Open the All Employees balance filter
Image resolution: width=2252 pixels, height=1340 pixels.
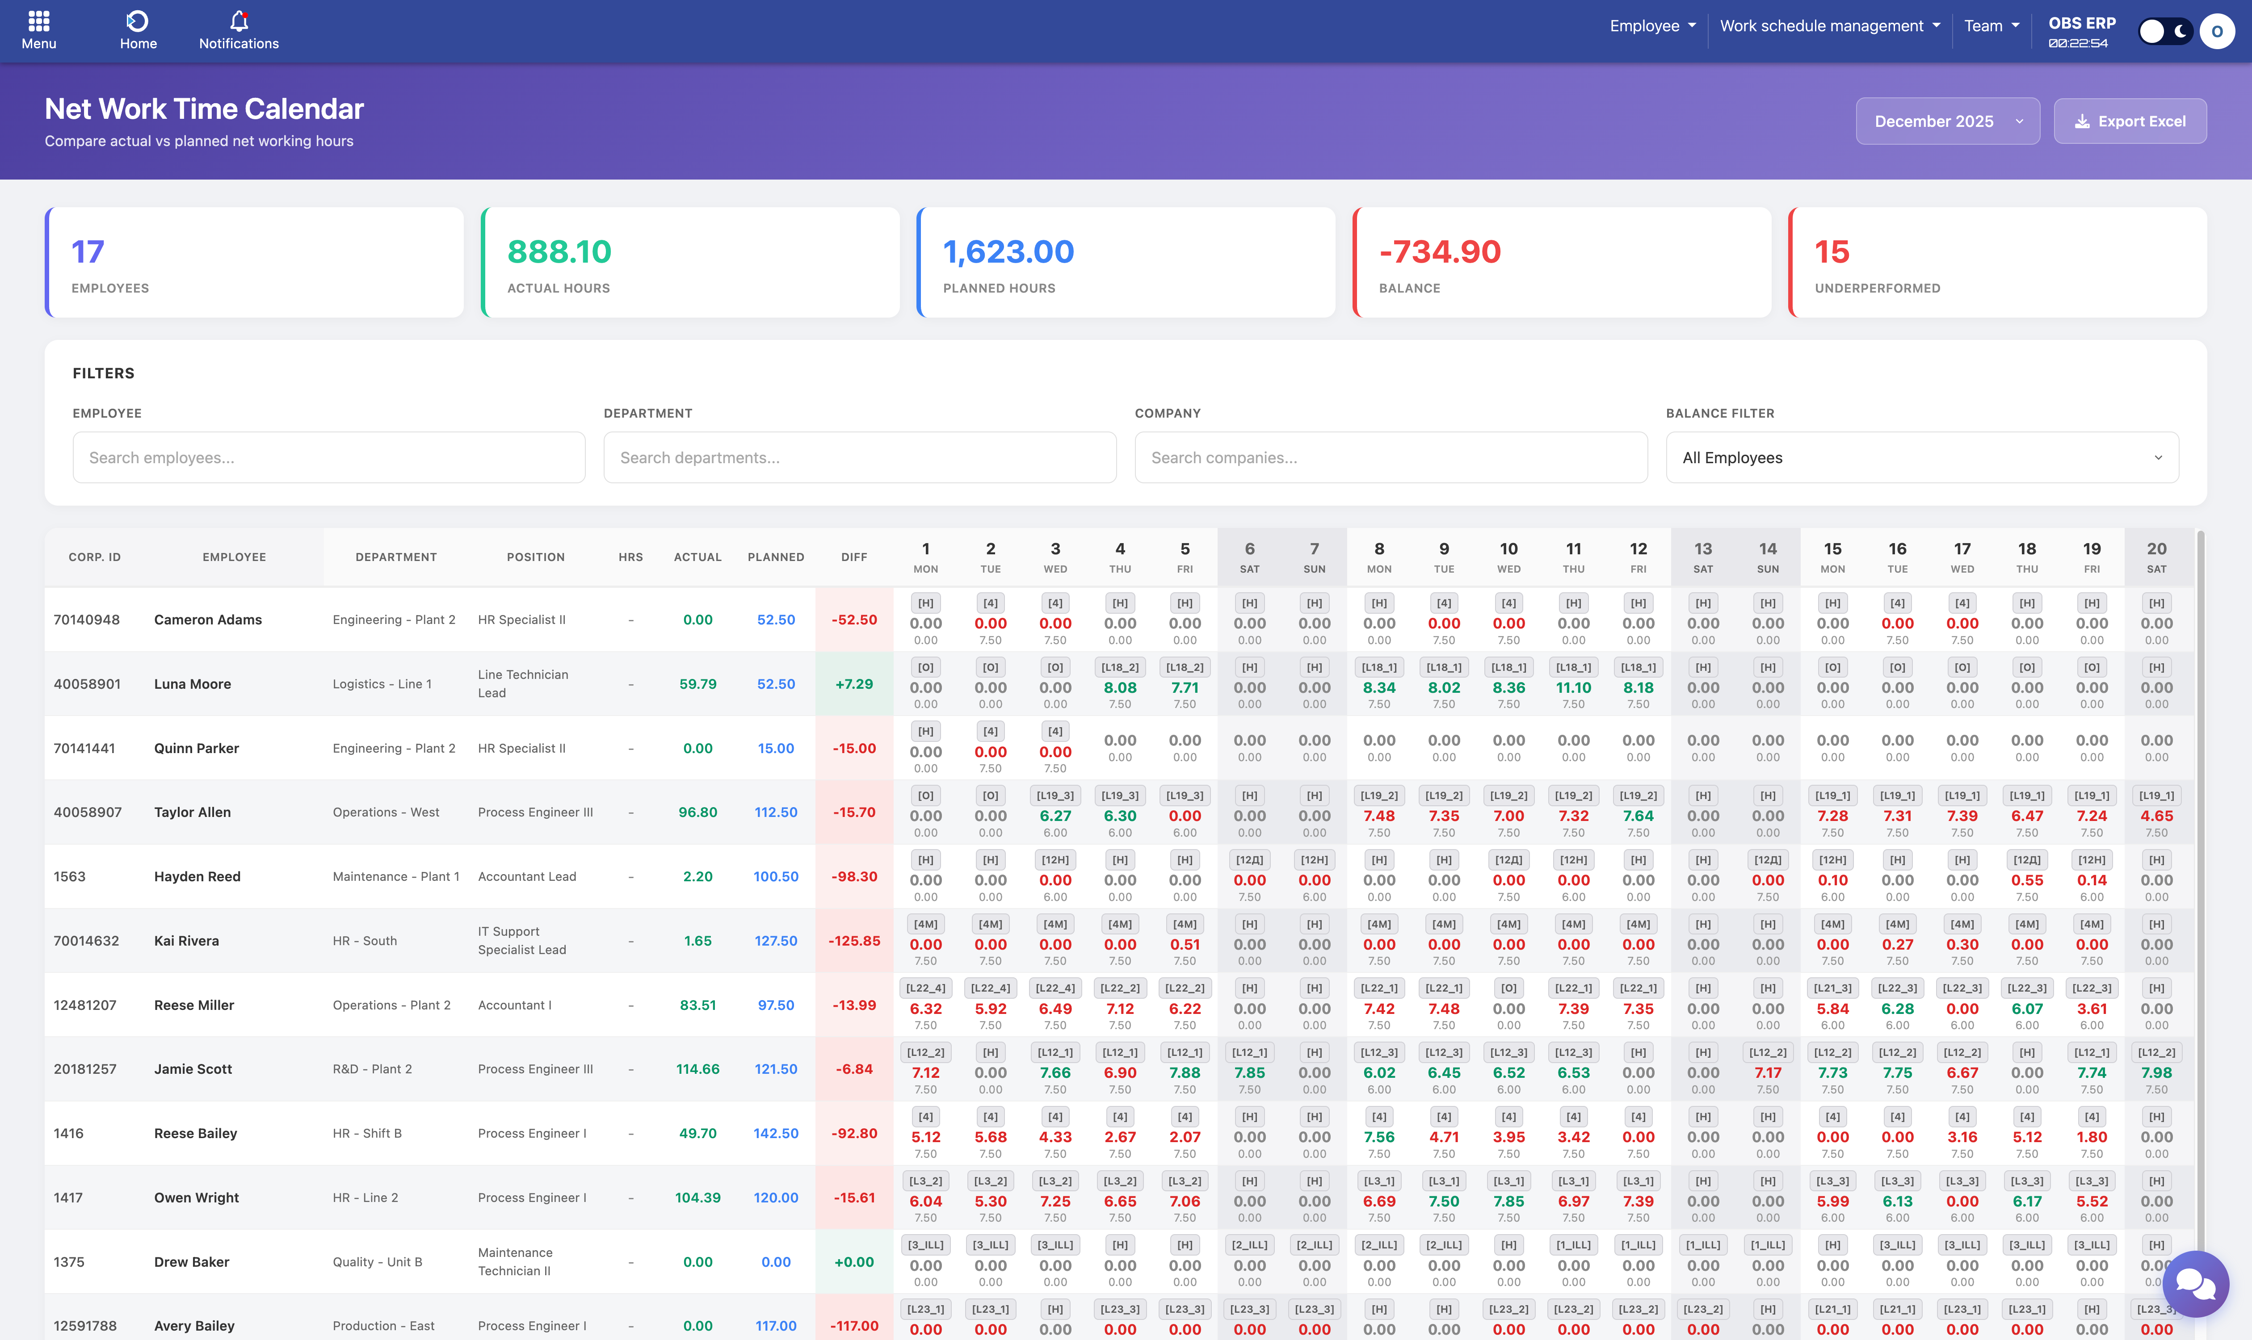(1921, 458)
